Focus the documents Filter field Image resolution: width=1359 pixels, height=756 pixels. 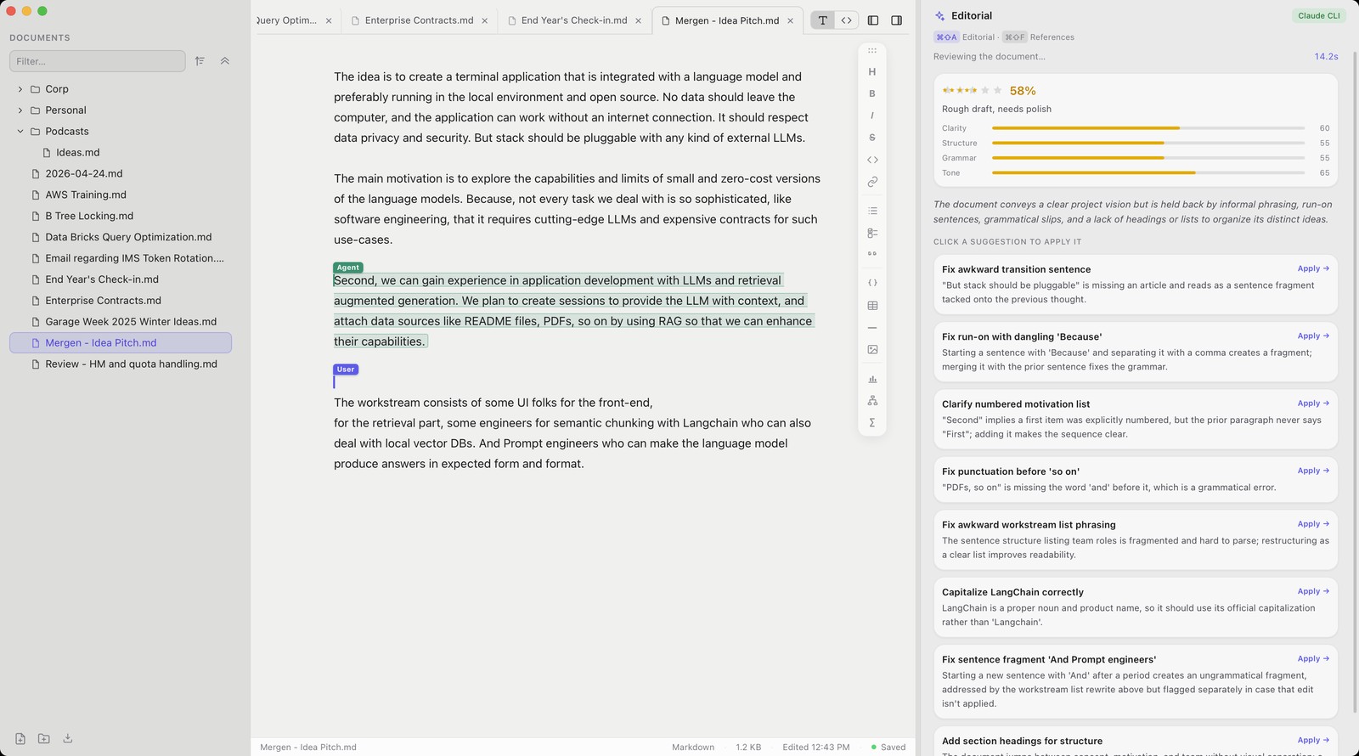[98, 61]
